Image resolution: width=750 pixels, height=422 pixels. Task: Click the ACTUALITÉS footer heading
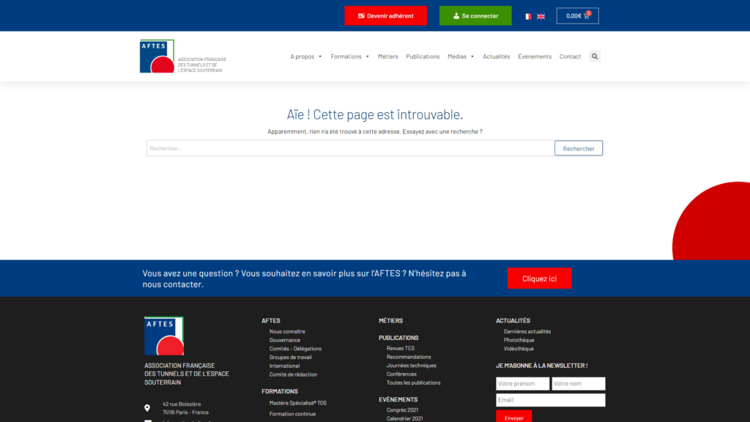click(x=513, y=321)
